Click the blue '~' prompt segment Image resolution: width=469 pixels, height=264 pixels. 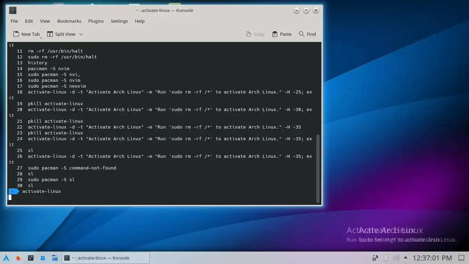(x=14, y=191)
